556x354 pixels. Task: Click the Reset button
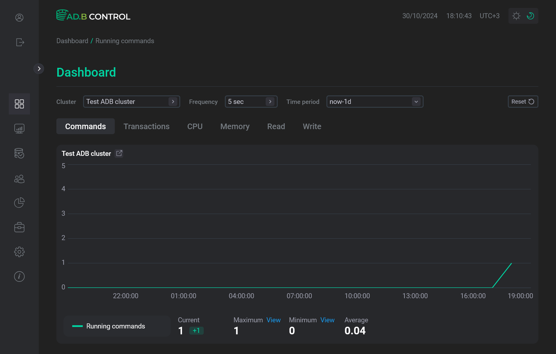coord(523,102)
